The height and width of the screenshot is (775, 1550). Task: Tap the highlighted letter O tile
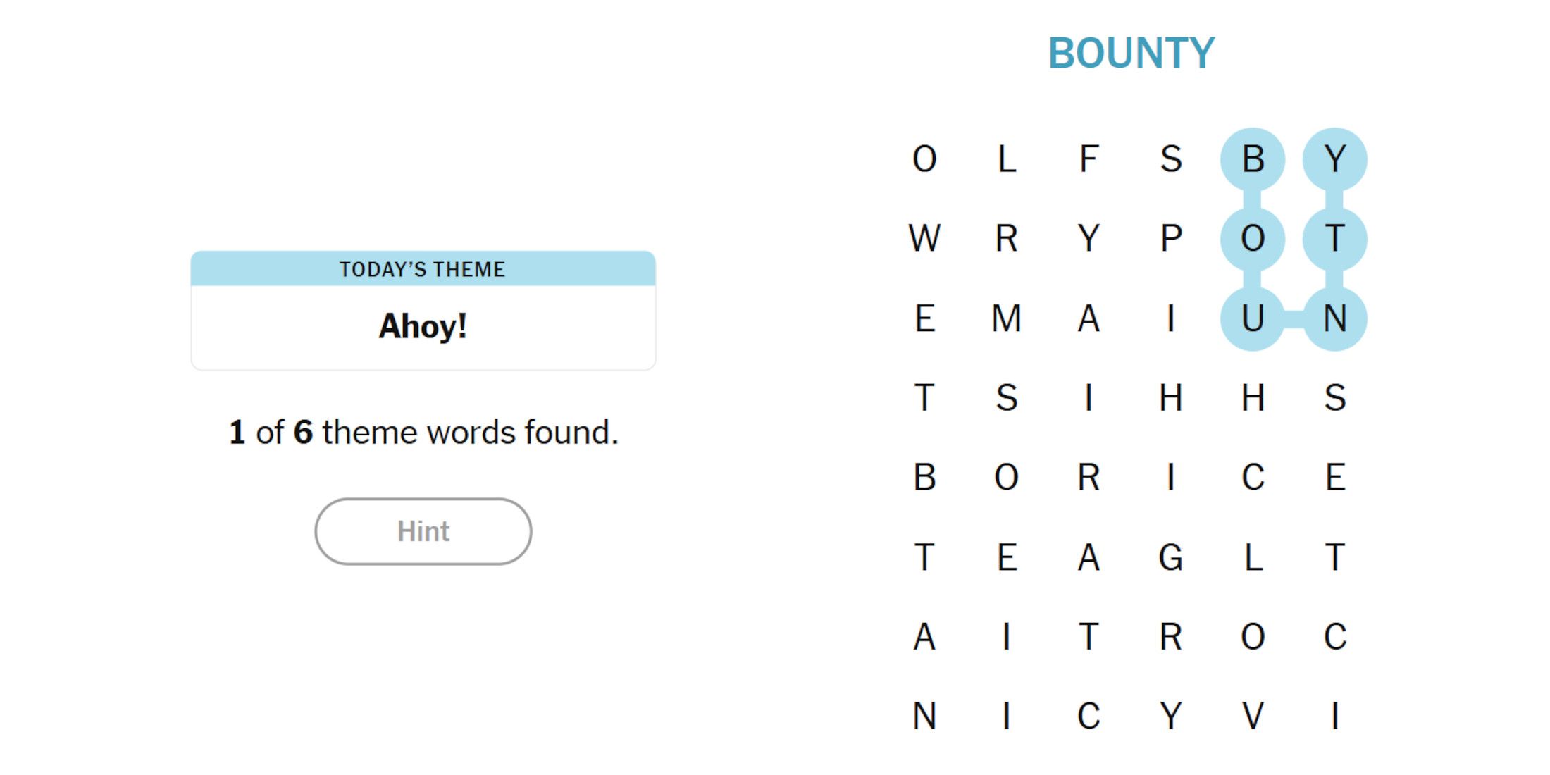[1253, 239]
